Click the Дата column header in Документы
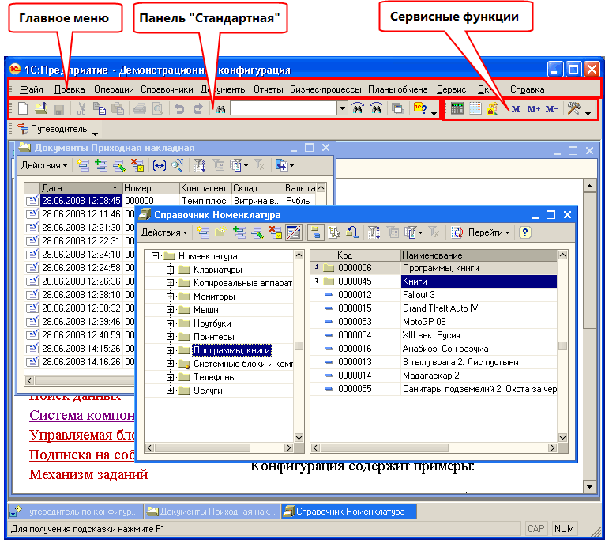This screenshot has height=540, width=605. point(81,188)
